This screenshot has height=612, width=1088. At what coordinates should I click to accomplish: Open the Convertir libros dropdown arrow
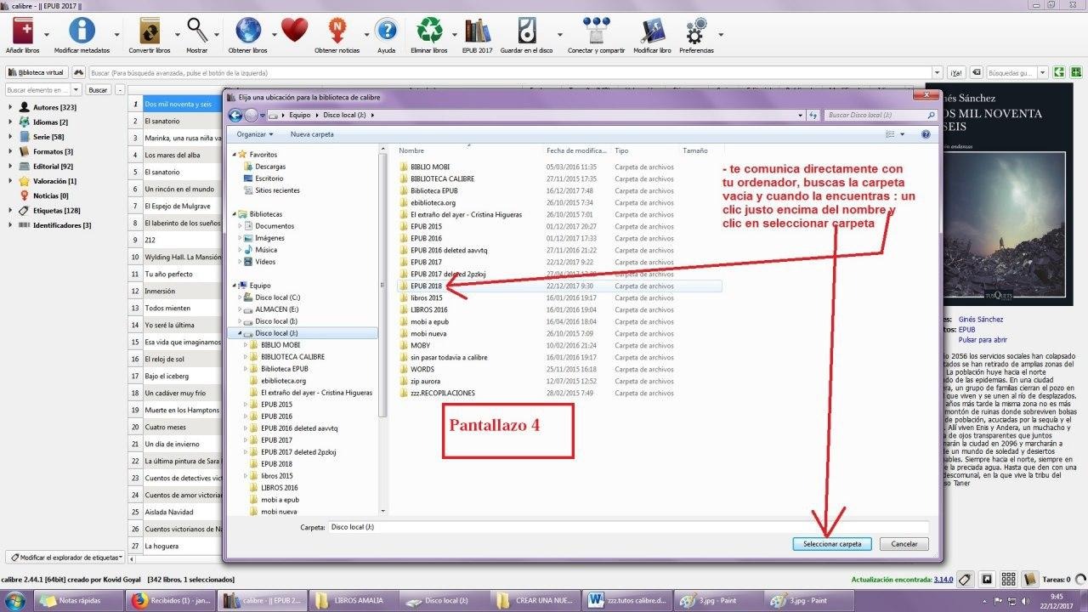(178, 35)
